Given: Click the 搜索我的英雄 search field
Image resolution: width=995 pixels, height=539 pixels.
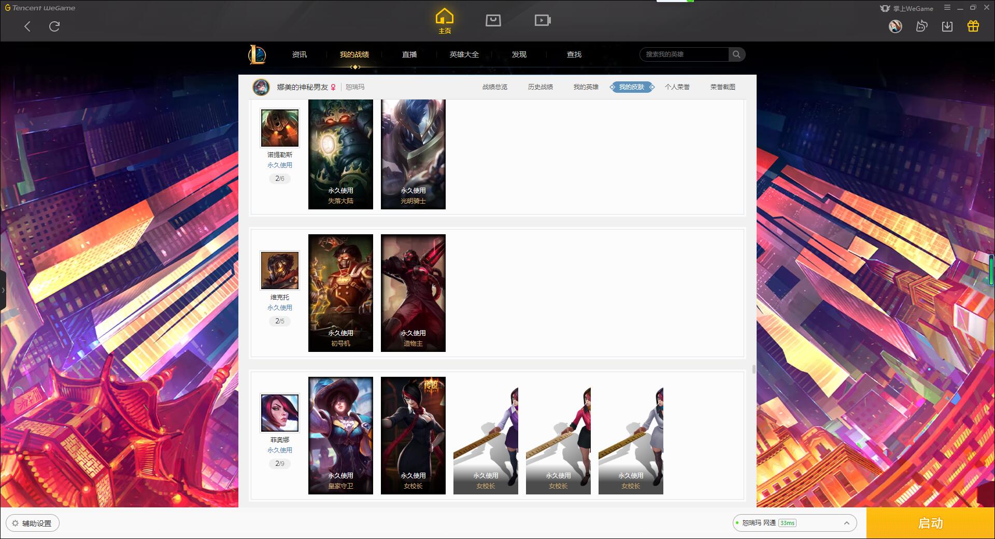Looking at the screenshot, I should click(x=684, y=54).
